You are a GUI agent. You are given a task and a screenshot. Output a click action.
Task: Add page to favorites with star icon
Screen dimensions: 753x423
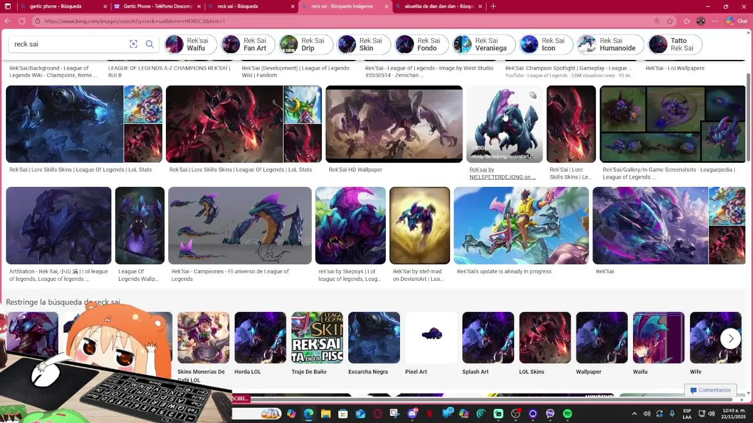670,21
